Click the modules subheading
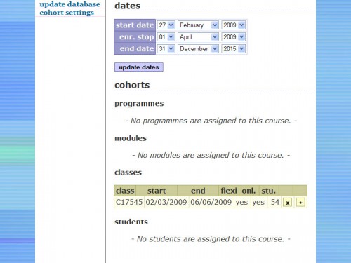Image resolution: width=351 pixels, height=263 pixels. [131, 138]
